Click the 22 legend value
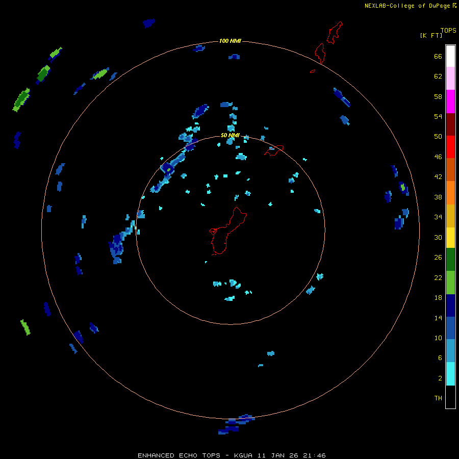 [438, 277]
